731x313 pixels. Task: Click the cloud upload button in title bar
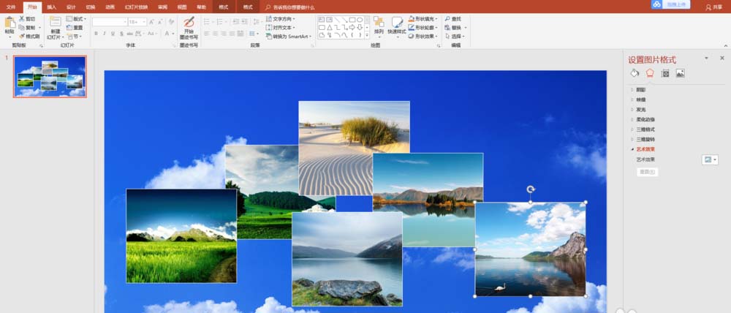coord(671,4)
